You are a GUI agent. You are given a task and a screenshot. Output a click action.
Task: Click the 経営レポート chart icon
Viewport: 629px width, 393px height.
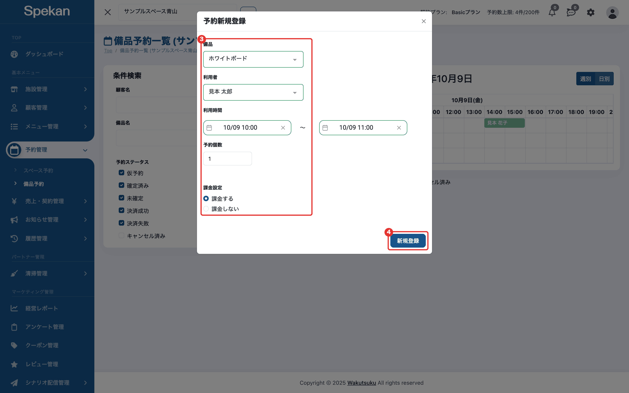[x=14, y=309]
